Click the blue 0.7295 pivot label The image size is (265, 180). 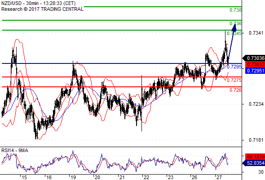pyautogui.click(x=234, y=67)
